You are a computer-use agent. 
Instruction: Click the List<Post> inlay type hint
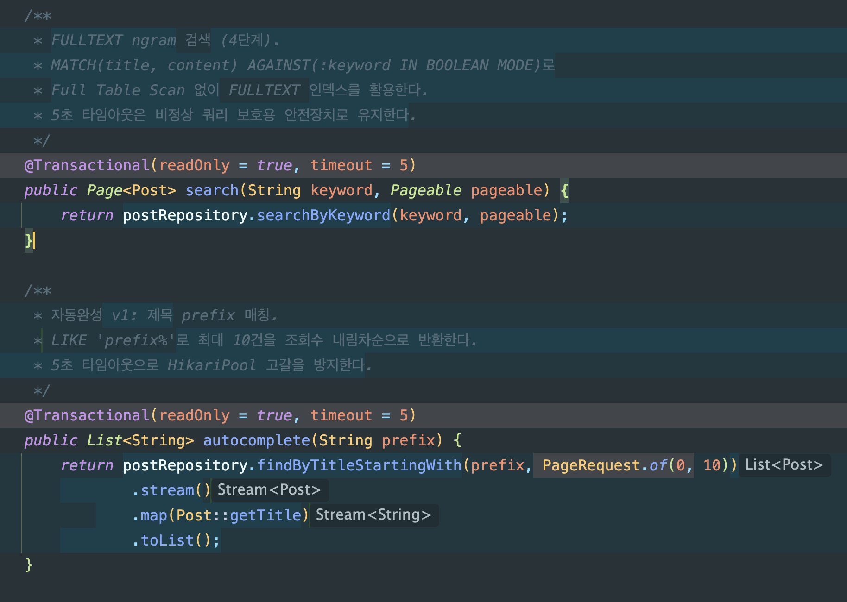click(784, 465)
